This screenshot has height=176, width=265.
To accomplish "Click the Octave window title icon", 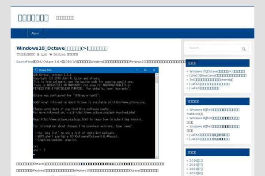I will click(37, 70).
